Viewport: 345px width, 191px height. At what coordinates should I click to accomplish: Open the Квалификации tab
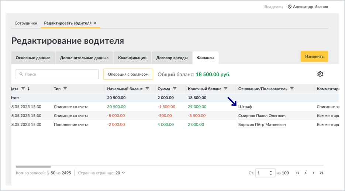[132, 58]
